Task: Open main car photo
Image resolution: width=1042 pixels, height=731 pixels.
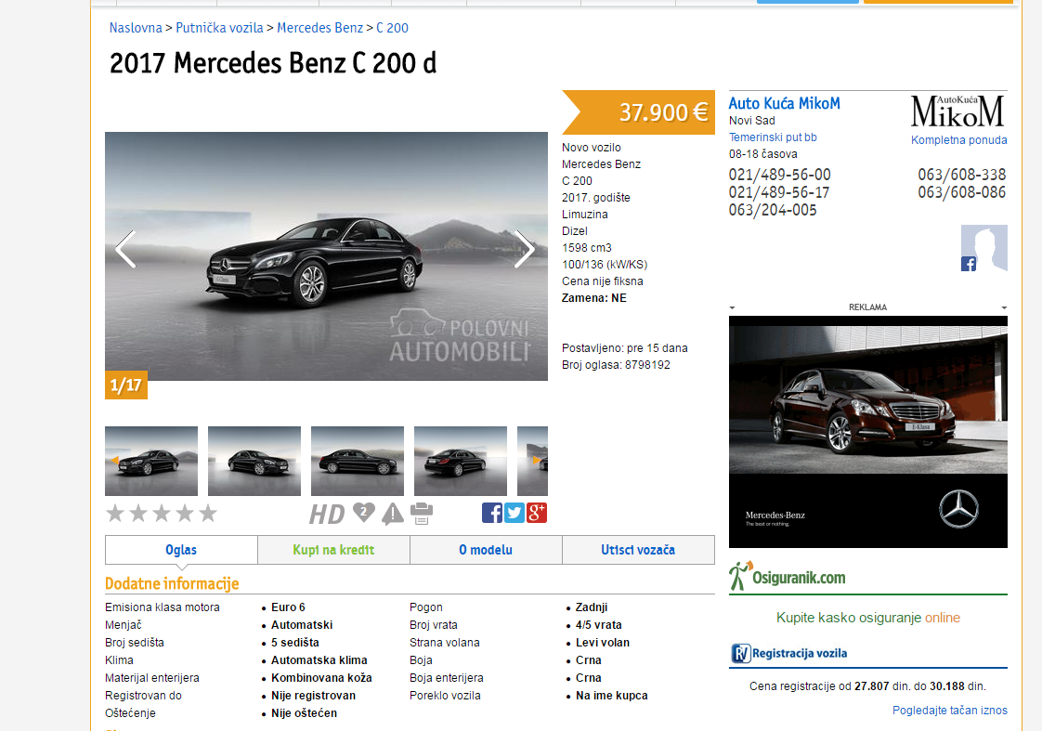Action: coord(326,255)
